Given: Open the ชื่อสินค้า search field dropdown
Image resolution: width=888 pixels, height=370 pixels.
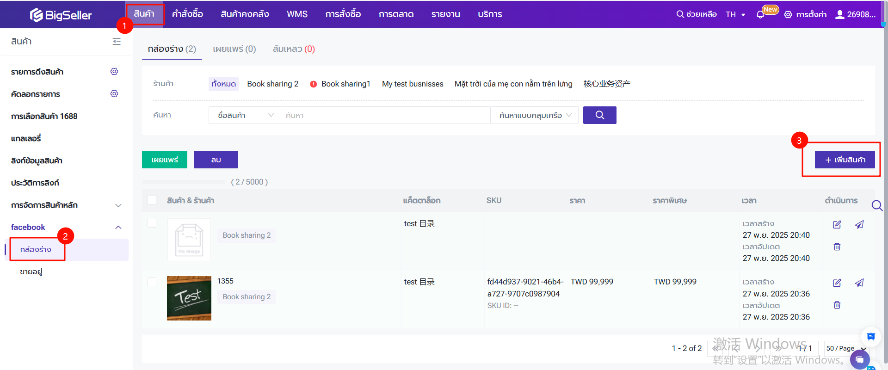Looking at the screenshot, I should (244, 115).
